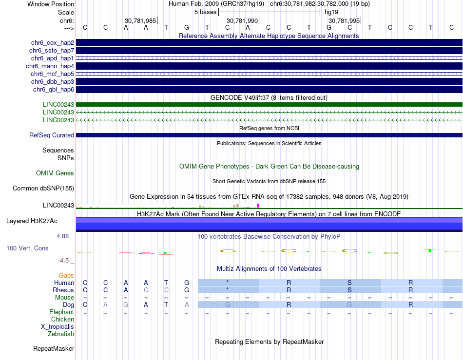Click the RefSeq Curated blue gene bar
The width and height of the screenshot is (463, 360).
(269, 135)
